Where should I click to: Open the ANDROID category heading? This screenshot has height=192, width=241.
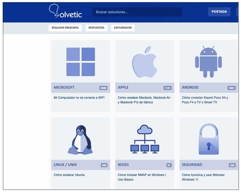(x=190, y=87)
